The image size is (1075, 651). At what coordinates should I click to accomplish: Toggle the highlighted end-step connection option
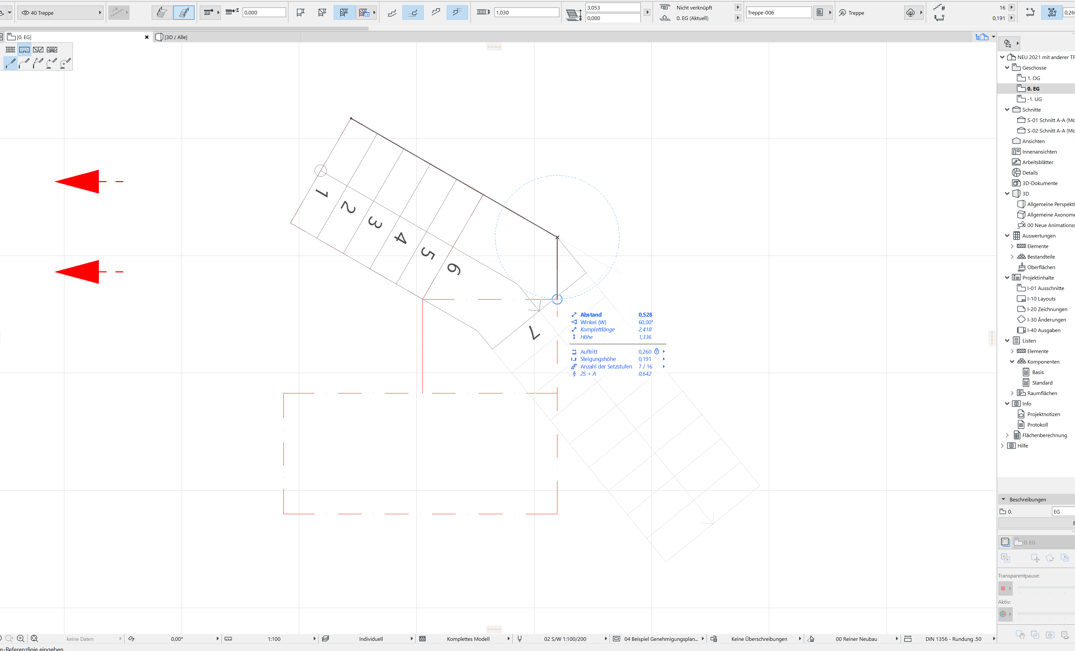point(457,13)
